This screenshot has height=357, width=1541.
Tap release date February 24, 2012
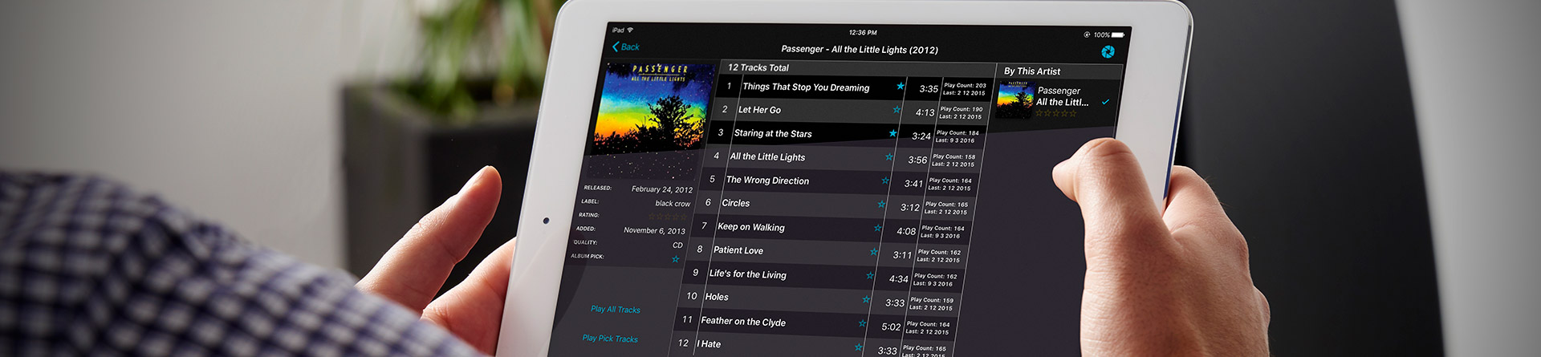click(662, 189)
